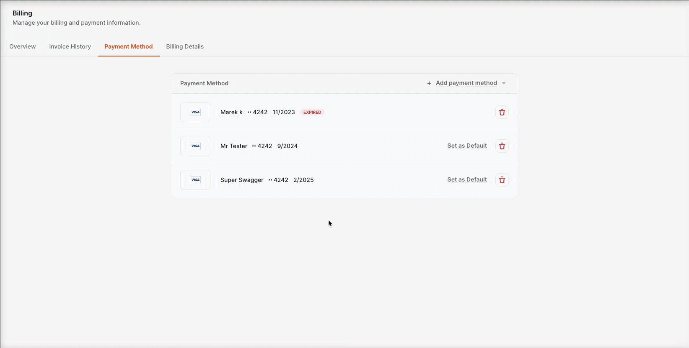This screenshot has width=689, height=348.
Task: Click the Visa logo beside Marek k
Action: [195, 112]
